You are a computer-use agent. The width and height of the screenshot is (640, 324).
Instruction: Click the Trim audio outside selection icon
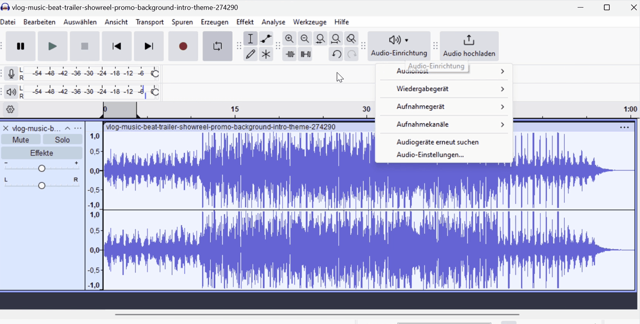pyautogui.click(x=289, y=54)
